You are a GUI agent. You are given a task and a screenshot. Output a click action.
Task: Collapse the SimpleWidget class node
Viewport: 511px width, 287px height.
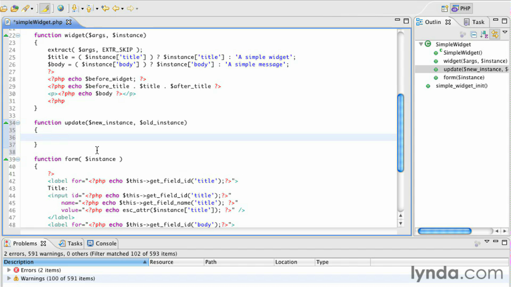pyautogui.click(x=421, y=44)
